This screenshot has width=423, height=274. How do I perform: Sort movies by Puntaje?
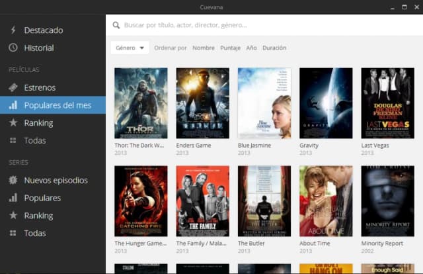[230, 48]
